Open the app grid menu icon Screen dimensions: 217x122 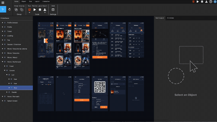coord(3,3)
